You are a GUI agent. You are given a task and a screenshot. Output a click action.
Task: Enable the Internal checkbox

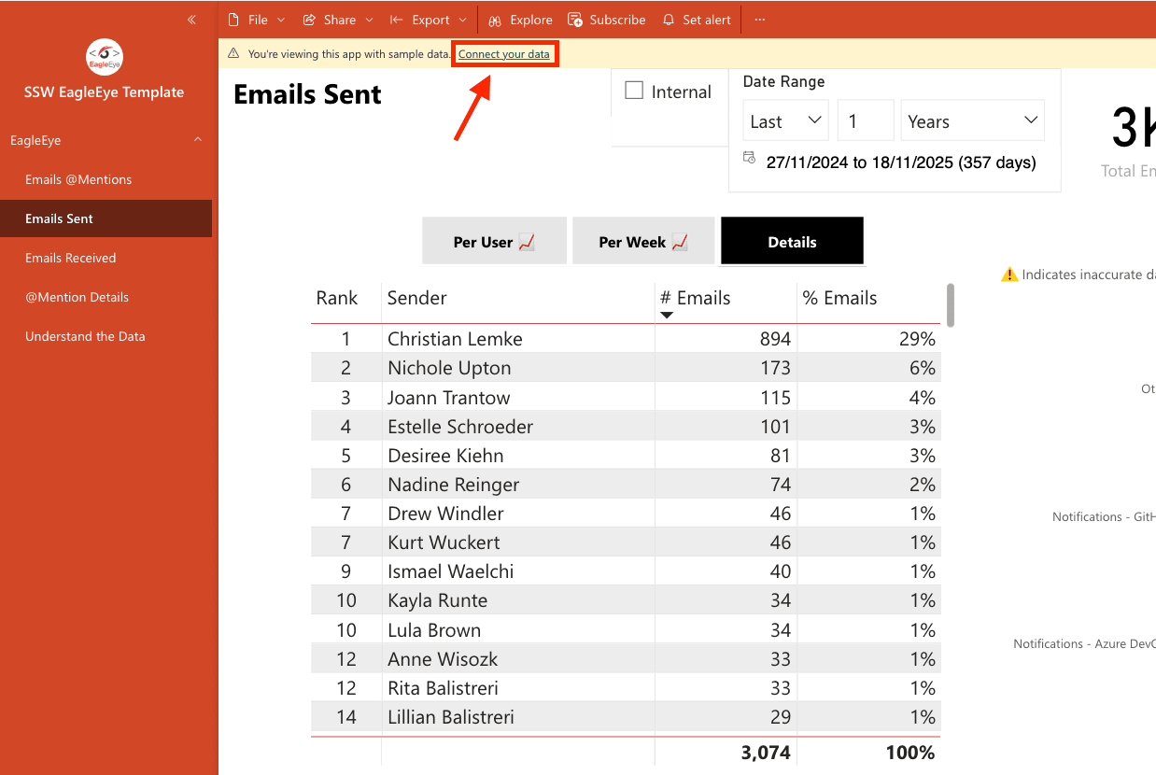(x=634, y=91)
